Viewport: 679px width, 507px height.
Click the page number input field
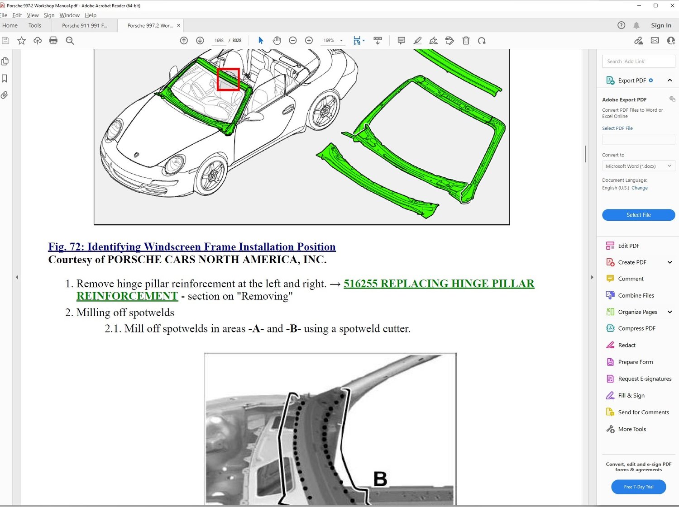(219, 41)
